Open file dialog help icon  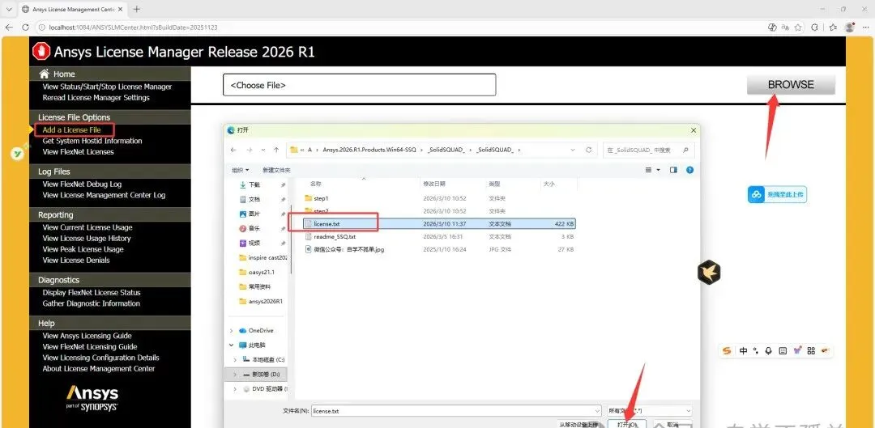click(x=689, y=169)
